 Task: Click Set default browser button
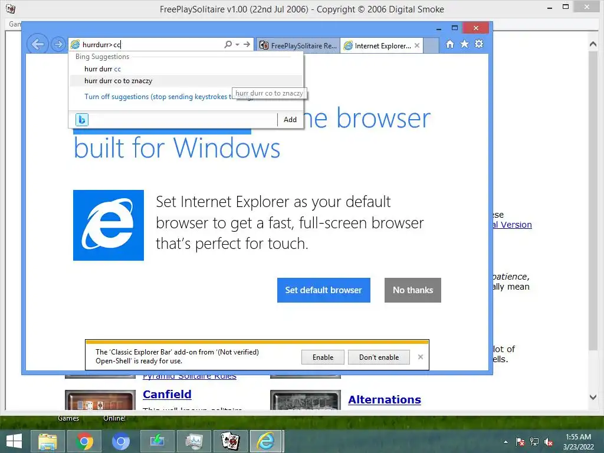pyautogui.click(x=324, y=290)
